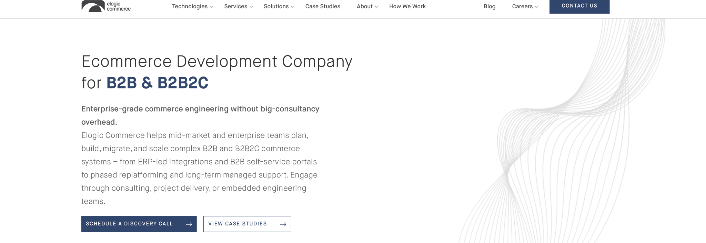Open the About menu label

tap(364, 7)
